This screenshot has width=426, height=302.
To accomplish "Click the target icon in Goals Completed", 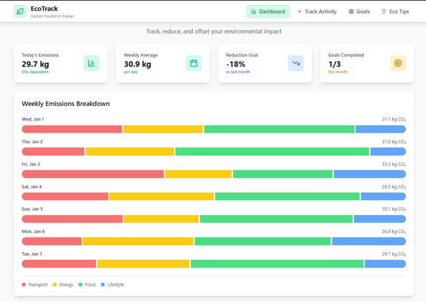I will (398, 63).
